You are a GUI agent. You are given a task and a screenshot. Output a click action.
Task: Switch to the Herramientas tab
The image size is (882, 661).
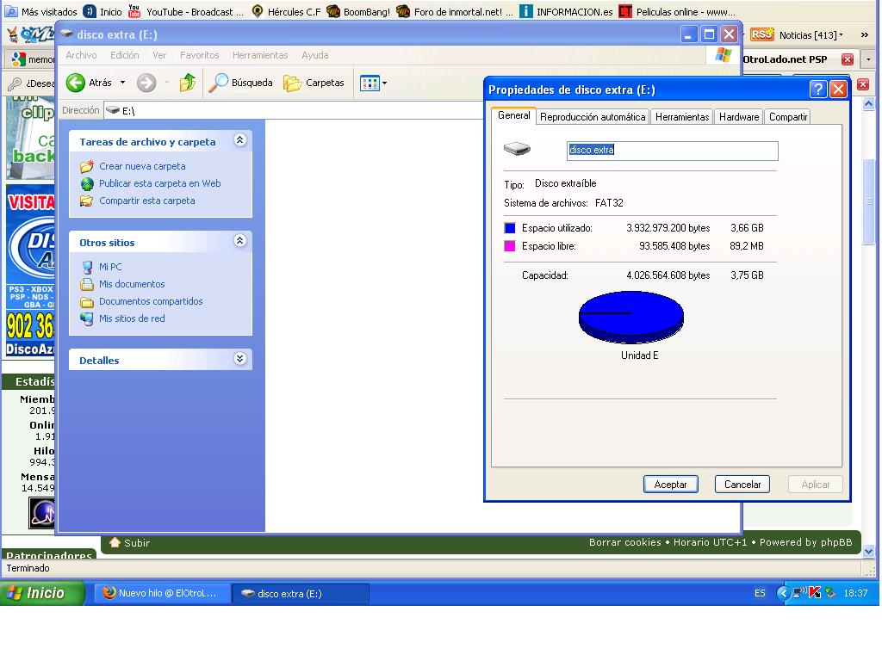click(681, 117)
